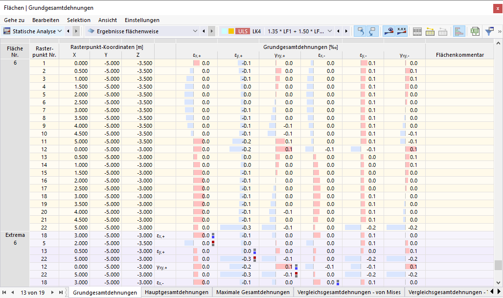Click the Y coordinate column header
This screenshot has height=298, width=503.
coord(106,55)
